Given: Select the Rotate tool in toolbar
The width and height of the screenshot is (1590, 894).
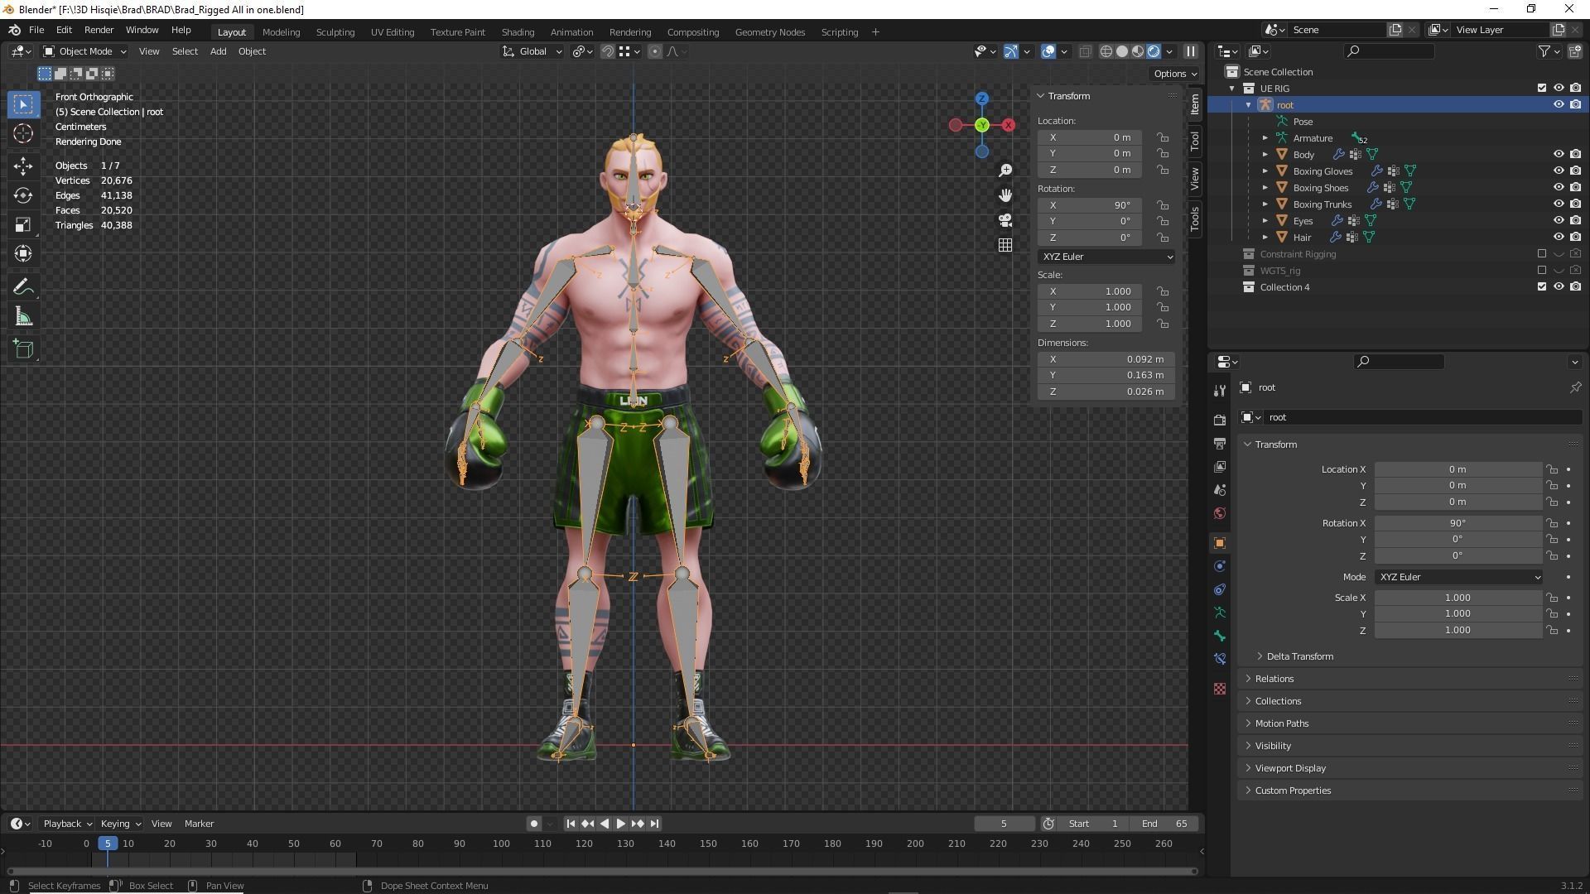Looking at the screenshot, I should (23, 195).
